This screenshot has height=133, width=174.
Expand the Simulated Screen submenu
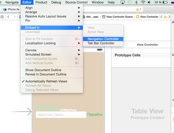(52, 54)
